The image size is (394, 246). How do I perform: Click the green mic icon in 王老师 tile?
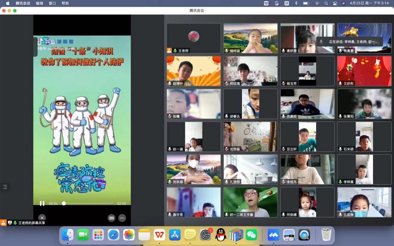175,51
